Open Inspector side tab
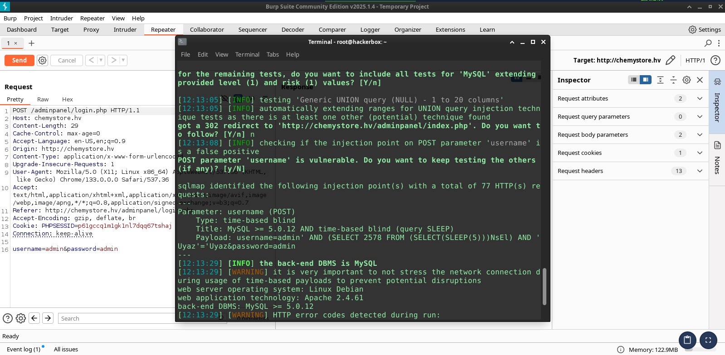 [x=717, y=102]
